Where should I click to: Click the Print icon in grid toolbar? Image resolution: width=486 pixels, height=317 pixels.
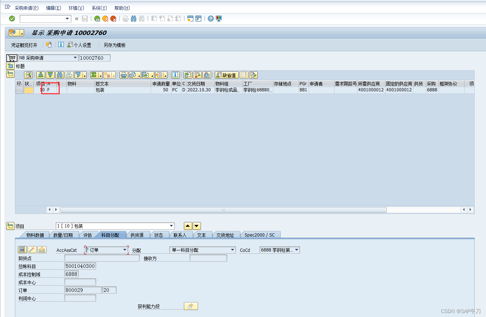[x=123, y=75]
